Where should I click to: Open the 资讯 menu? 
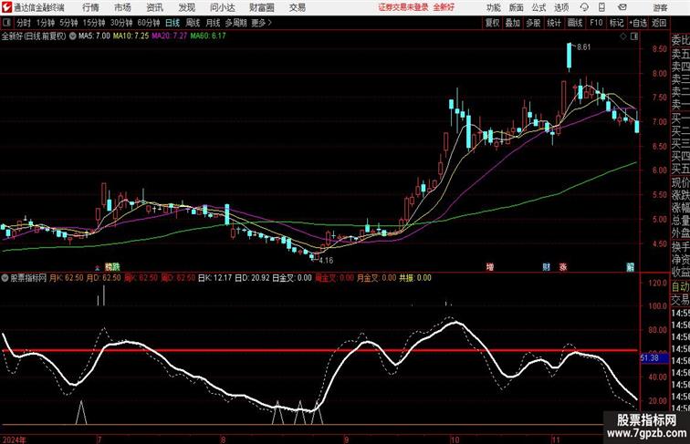pyautogui.click(x=155, y=7)
